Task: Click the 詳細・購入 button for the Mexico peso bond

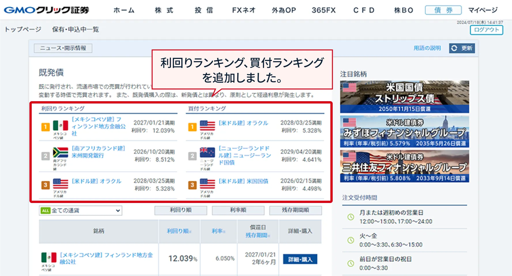Action: [x=300, y=259]
